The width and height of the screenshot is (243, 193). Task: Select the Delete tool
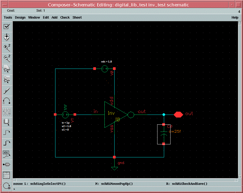pyautogui.click(x=7, y=90)
